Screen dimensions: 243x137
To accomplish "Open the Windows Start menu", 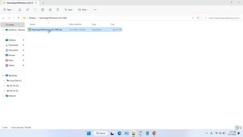I will coord(89,133).
